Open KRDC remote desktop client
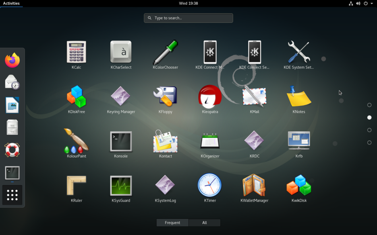 pos(255,143)
